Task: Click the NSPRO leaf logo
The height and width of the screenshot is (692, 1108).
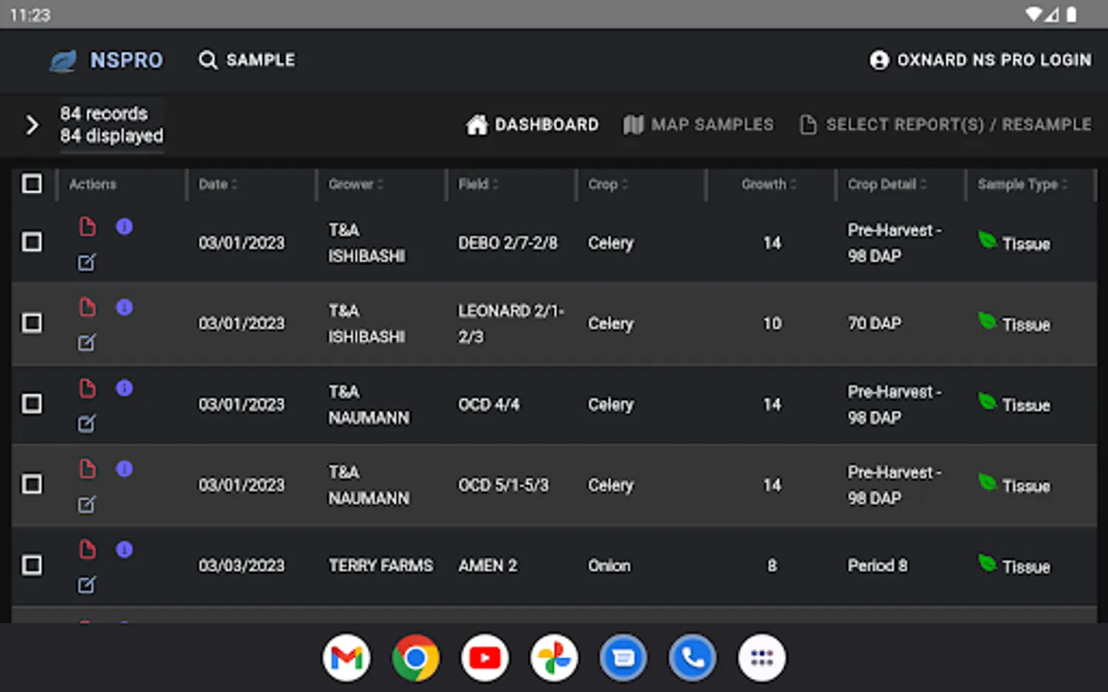Action: point(63,61)
